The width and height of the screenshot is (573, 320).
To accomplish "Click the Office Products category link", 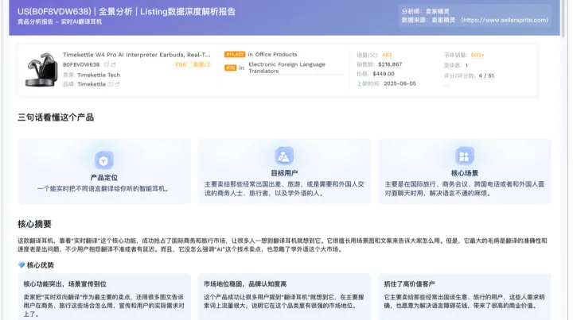I will 276,54.
